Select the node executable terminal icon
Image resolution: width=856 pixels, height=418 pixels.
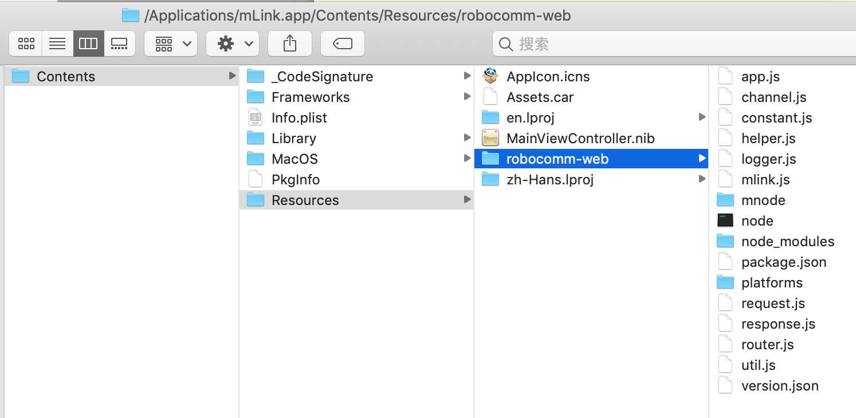coord(725,220)
